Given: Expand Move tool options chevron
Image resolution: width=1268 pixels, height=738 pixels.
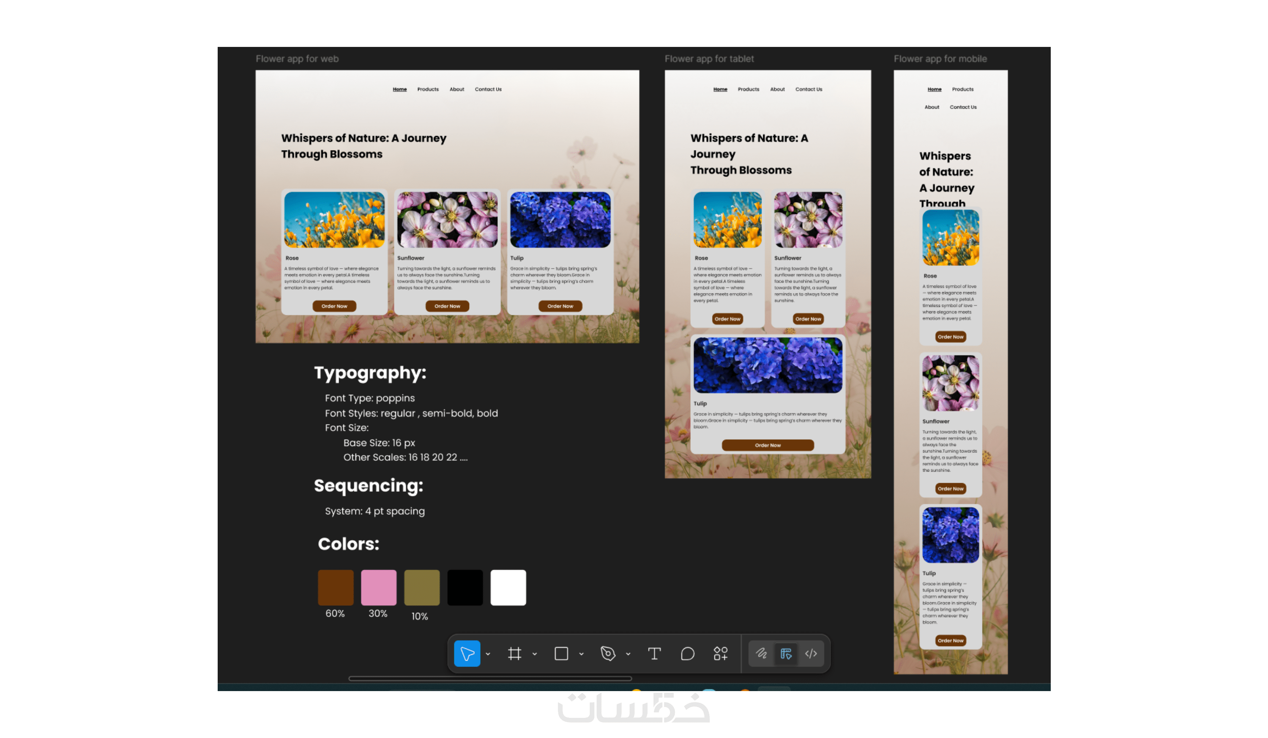Looking at the screenshot, I should (x=488, y=654).
